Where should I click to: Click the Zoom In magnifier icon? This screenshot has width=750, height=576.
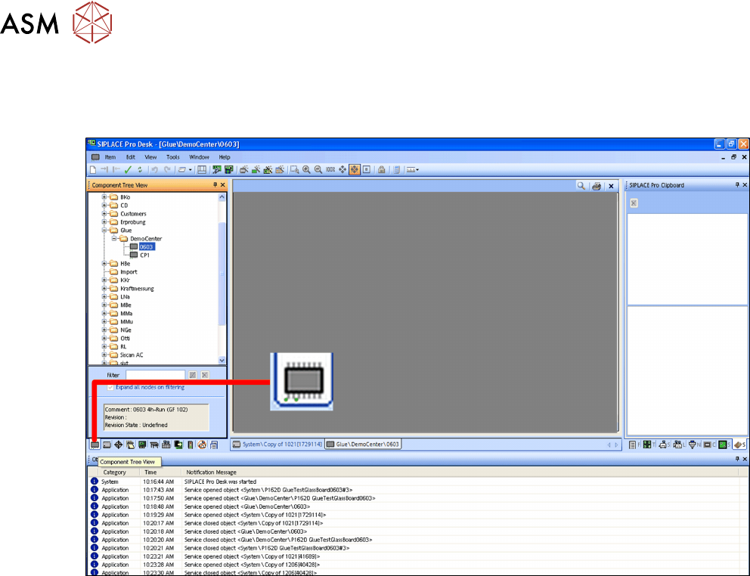307,170
